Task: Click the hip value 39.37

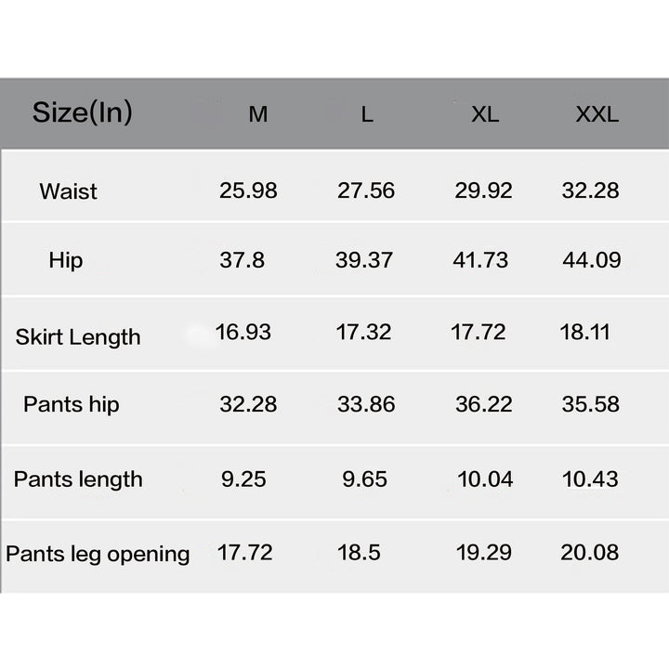Action: click(x=364, y=260)
